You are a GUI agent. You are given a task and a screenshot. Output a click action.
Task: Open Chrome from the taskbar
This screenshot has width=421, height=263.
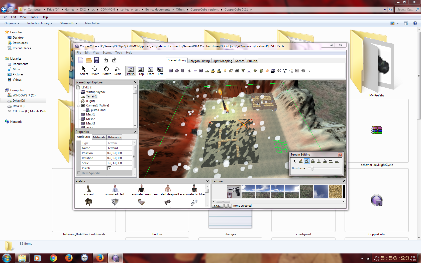53,258
